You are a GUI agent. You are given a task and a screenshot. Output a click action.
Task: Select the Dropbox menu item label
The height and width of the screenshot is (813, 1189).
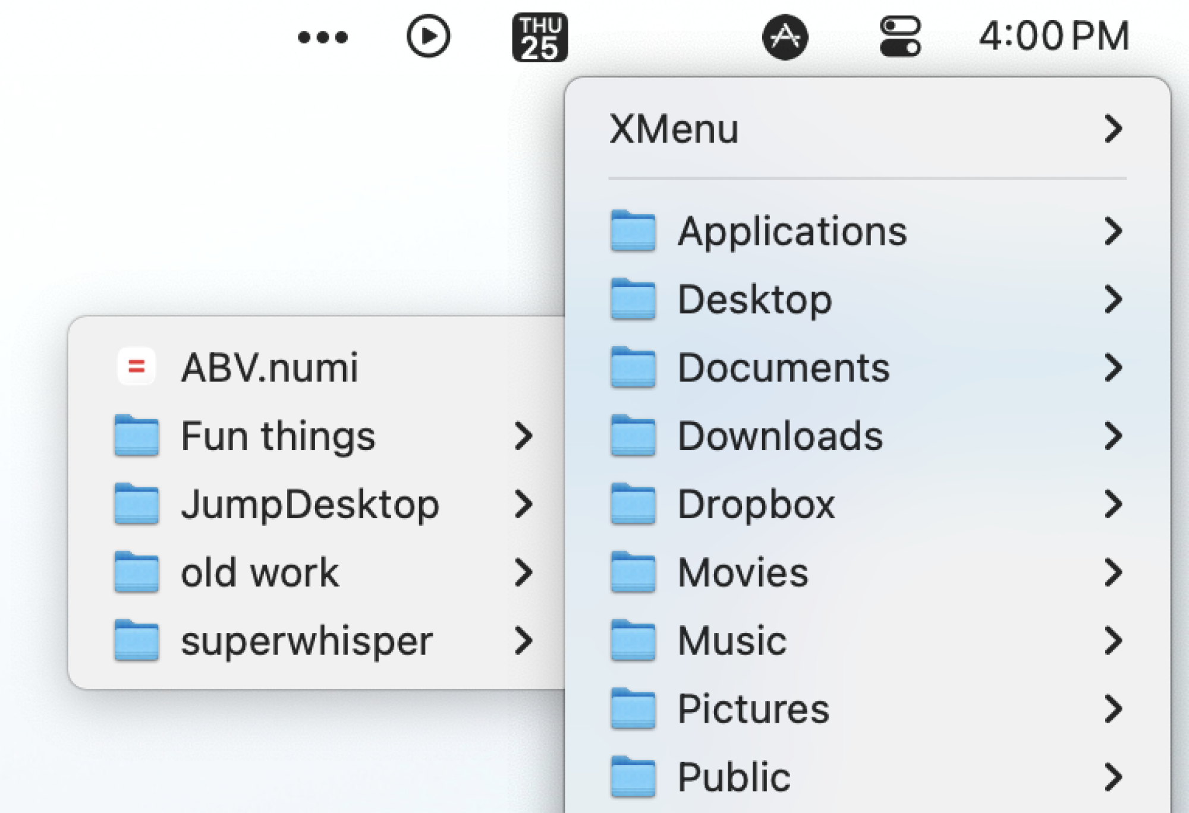pyautogui.click(x=756, y=505)
